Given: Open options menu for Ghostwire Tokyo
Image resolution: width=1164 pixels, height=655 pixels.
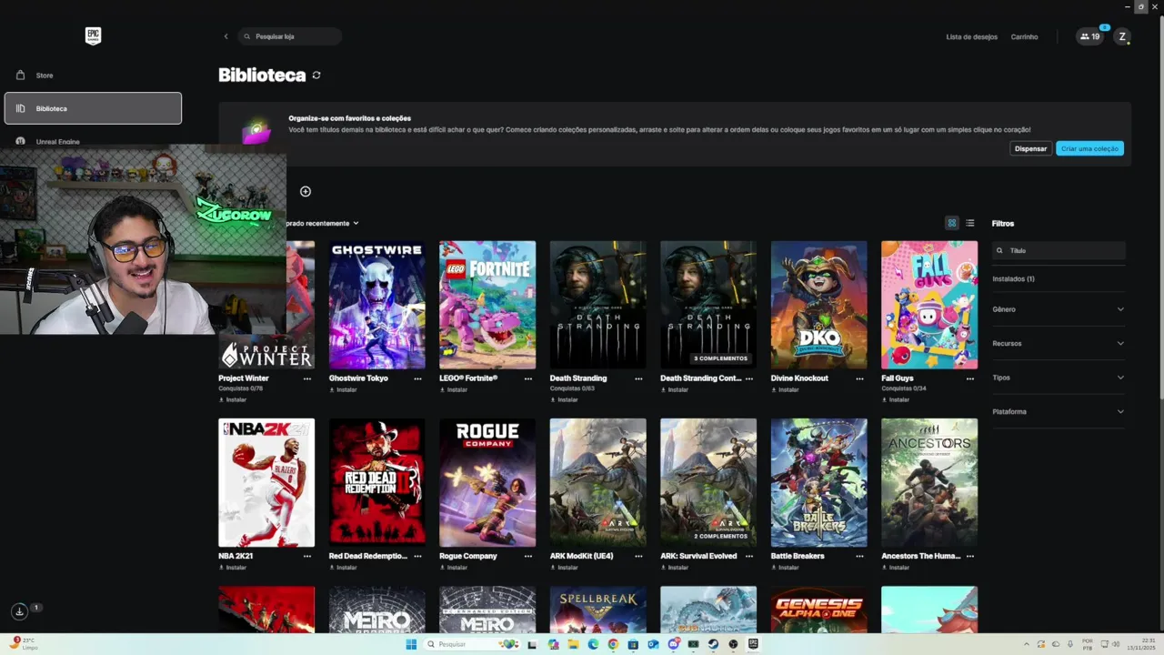Looking at the screenshot, I should [418, 378].
